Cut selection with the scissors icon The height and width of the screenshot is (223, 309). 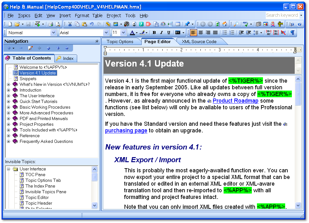pyautogui.click(x=70, y=24)
